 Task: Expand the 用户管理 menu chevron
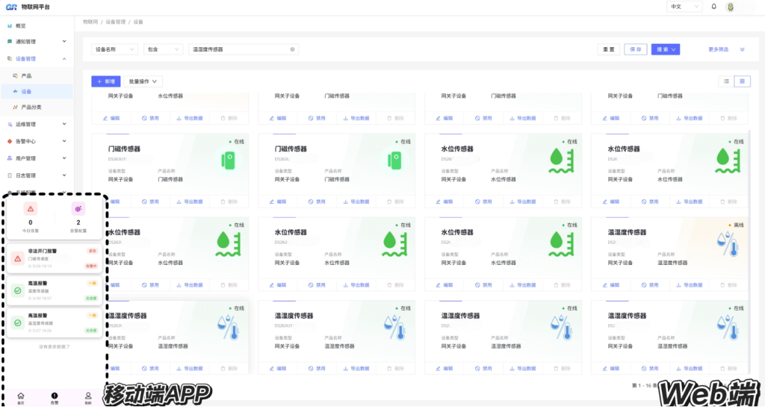[64, 159]
